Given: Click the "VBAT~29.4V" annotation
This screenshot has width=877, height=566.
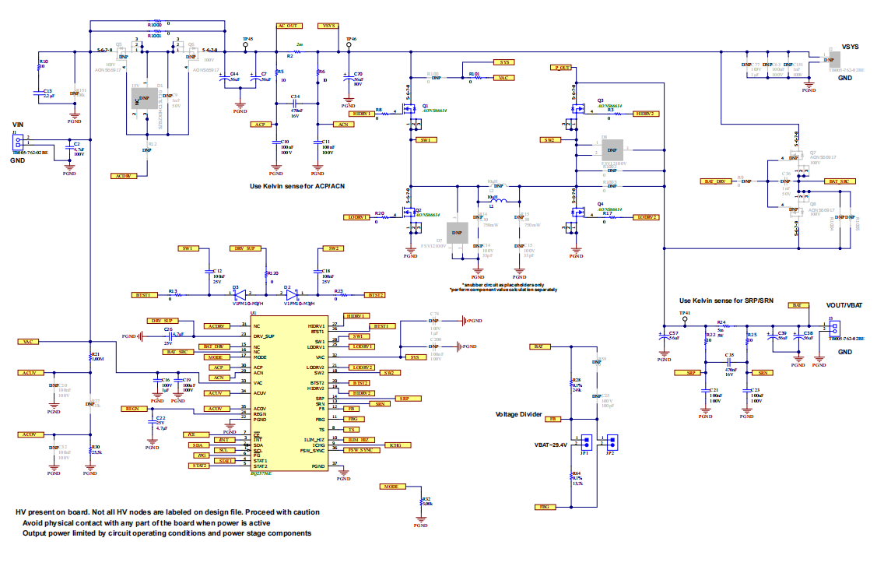Looking at the screenshot, I should click(x=550, y=445).
